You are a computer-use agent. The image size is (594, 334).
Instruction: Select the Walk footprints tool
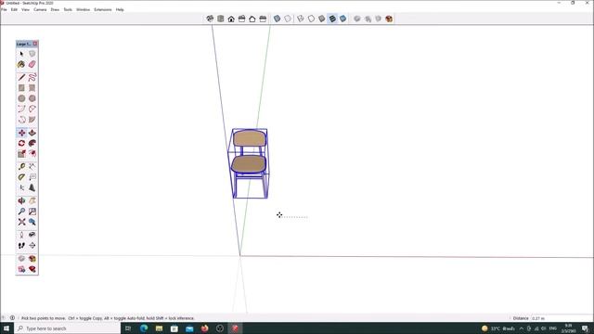point(21,246)
